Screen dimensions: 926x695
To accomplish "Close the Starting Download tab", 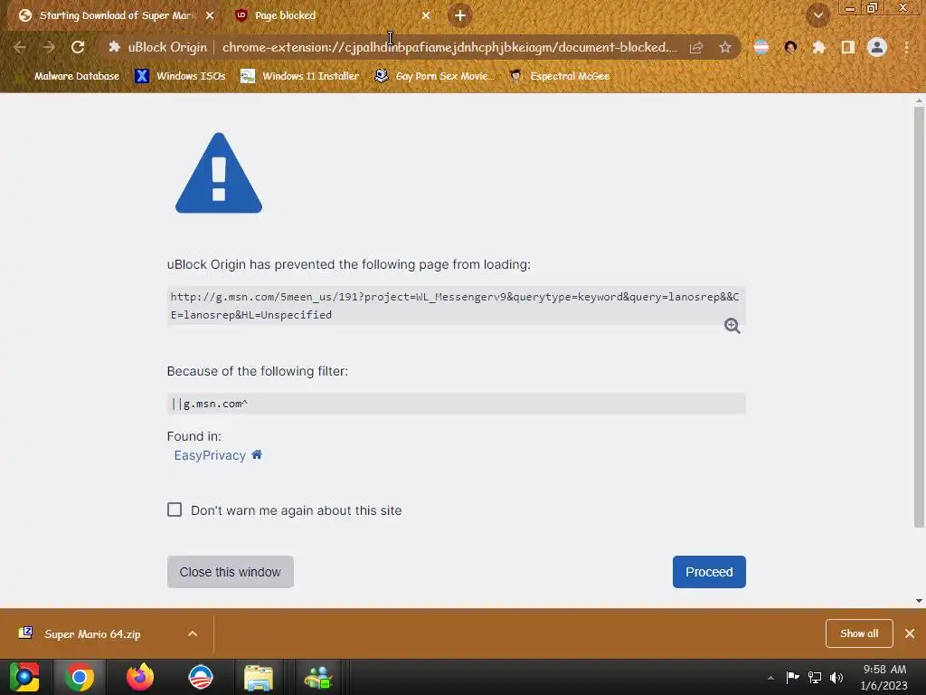I will point(210,15).
